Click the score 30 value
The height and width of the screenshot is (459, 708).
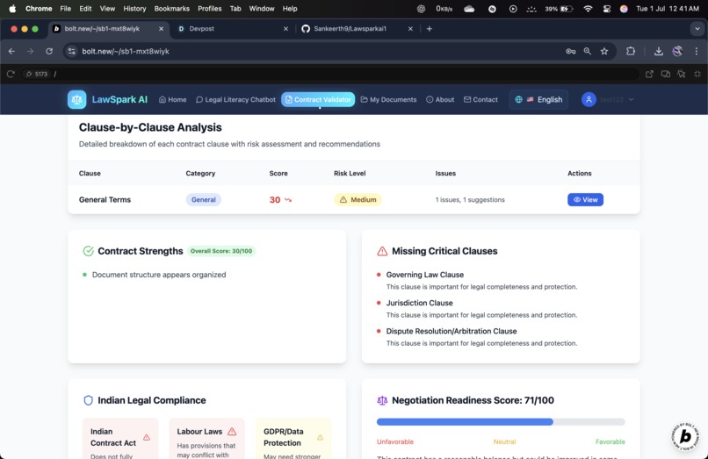(x=275, y=199)
